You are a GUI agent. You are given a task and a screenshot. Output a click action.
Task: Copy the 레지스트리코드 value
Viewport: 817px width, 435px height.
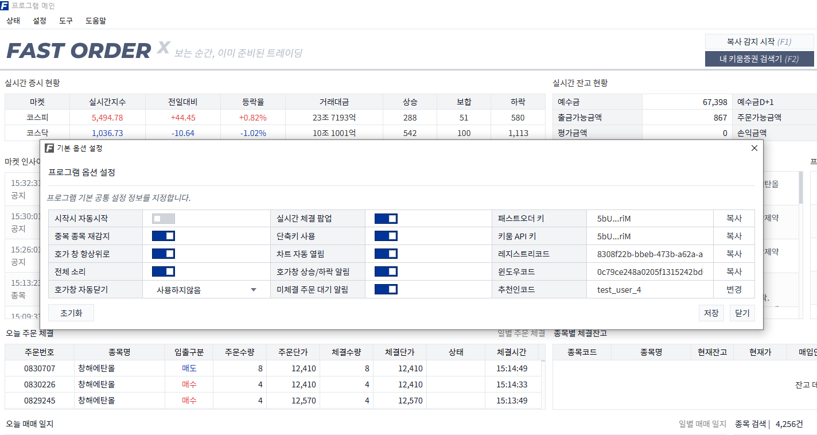[734, 254]
